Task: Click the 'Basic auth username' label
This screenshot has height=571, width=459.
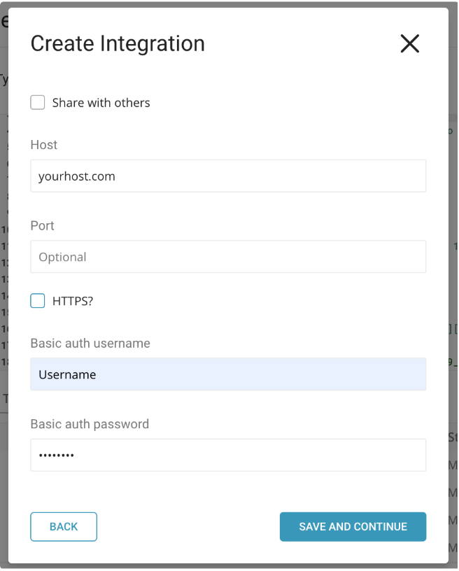Action: coord(90,344)
